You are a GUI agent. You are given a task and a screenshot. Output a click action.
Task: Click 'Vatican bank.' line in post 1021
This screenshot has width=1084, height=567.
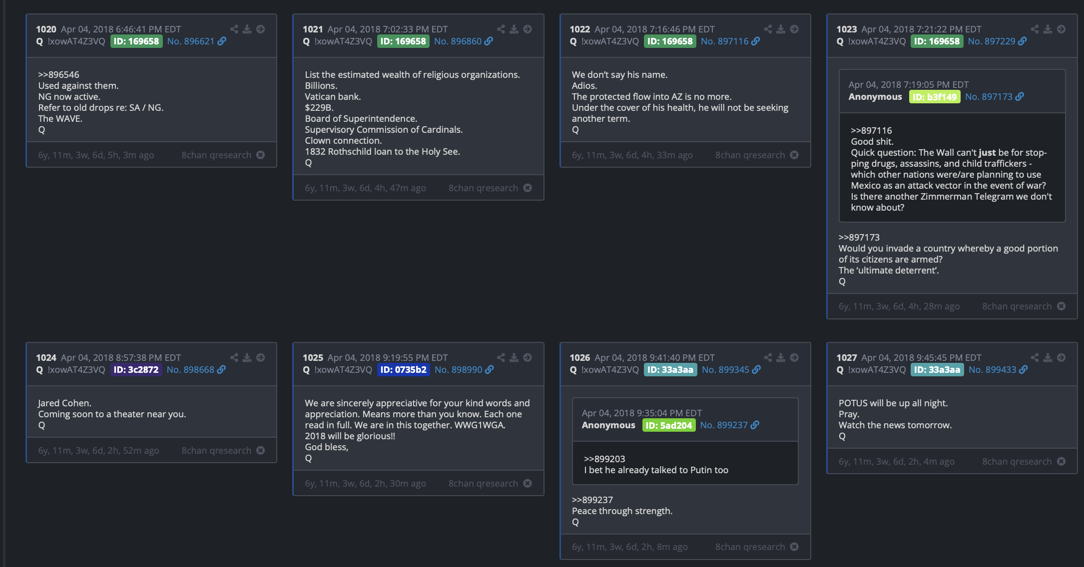[333, 97]
